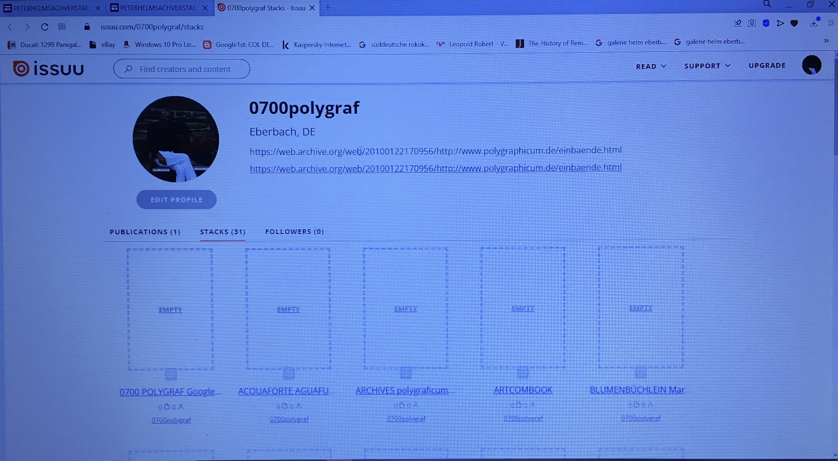
Task: Open the downloads icon in toolbar
Action: coord(814,23)
